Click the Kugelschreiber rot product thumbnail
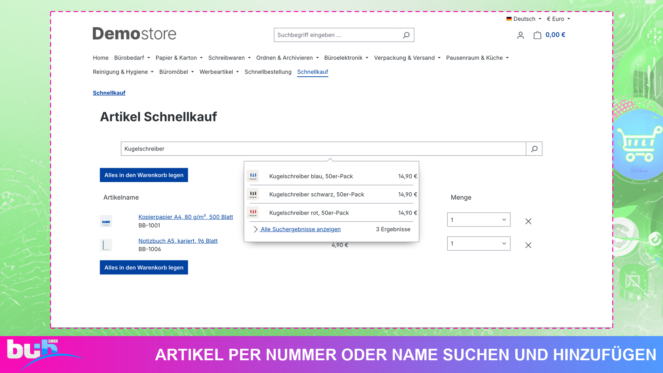663x373 pixels. click(x=253, y=213)
